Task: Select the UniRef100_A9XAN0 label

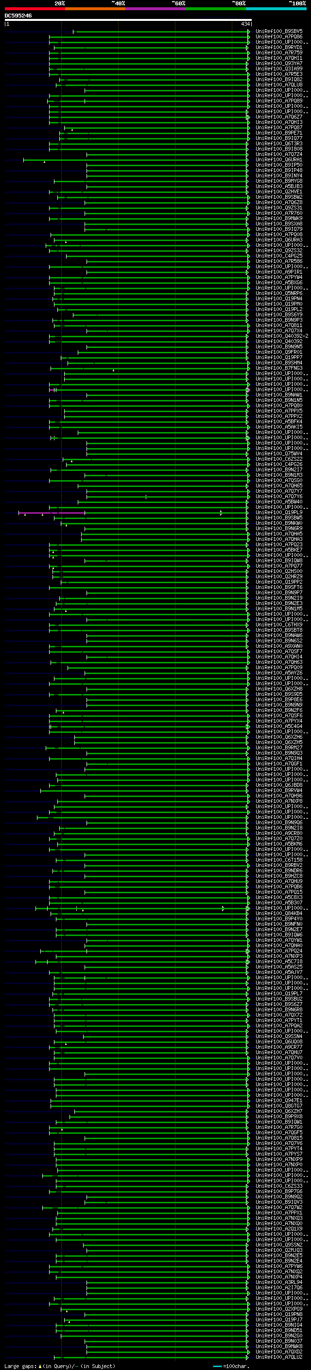Action: coord(278,646)
